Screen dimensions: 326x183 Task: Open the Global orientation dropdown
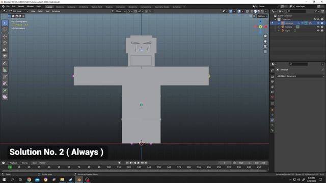pyautogui.click(x=119, y=11)
